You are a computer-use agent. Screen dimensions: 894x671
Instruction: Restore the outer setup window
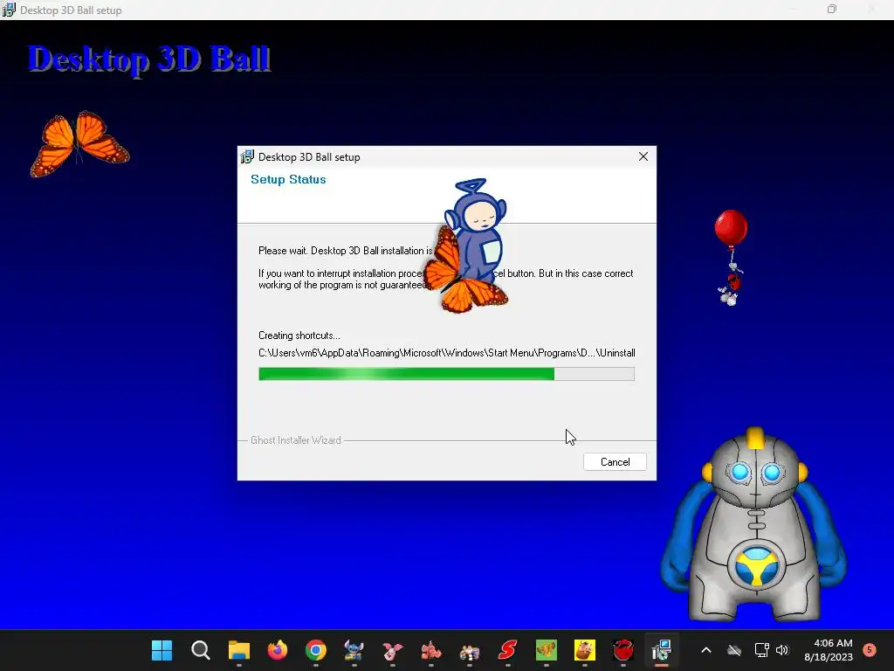click(832, 9)
